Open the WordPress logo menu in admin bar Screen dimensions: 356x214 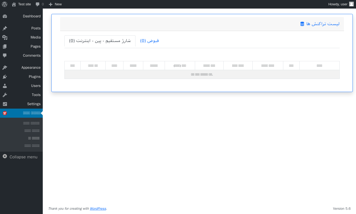(x=5, y=4)
